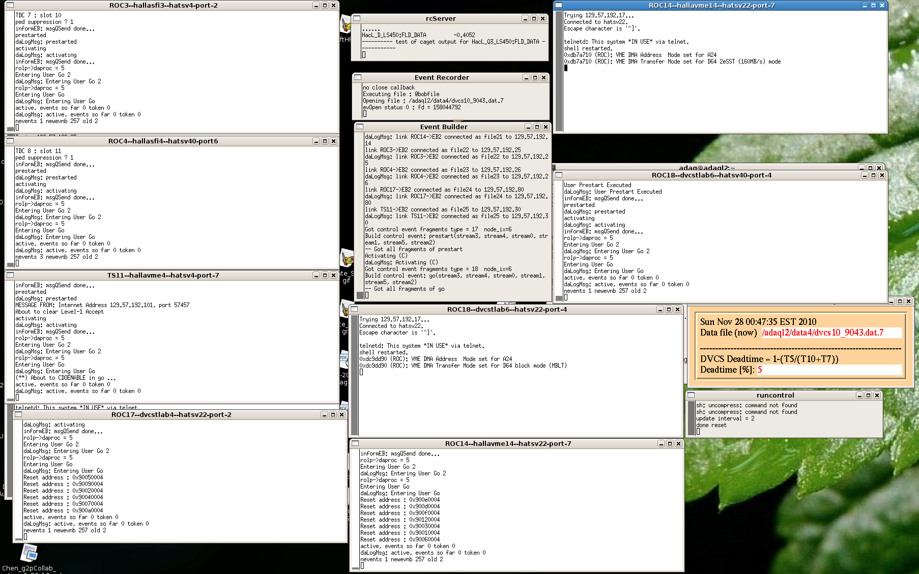
Task: Maximize the ROC4--hallasfi4 terminal window
Action: coord(325,141)
